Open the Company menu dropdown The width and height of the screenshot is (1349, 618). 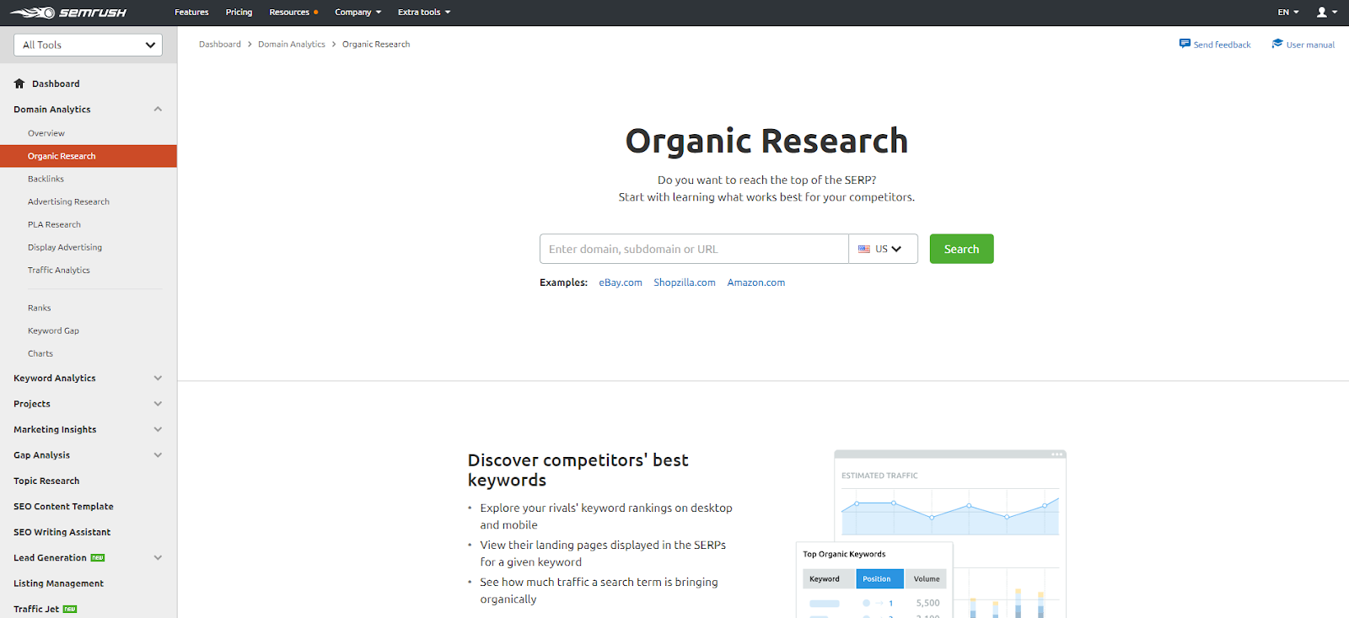point(358,13)
